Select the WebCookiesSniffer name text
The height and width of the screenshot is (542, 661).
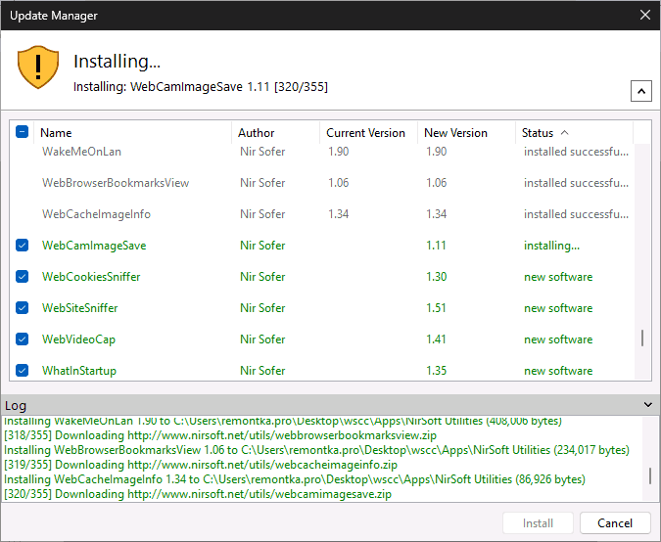pyautogui.click(x=91, y=276)
